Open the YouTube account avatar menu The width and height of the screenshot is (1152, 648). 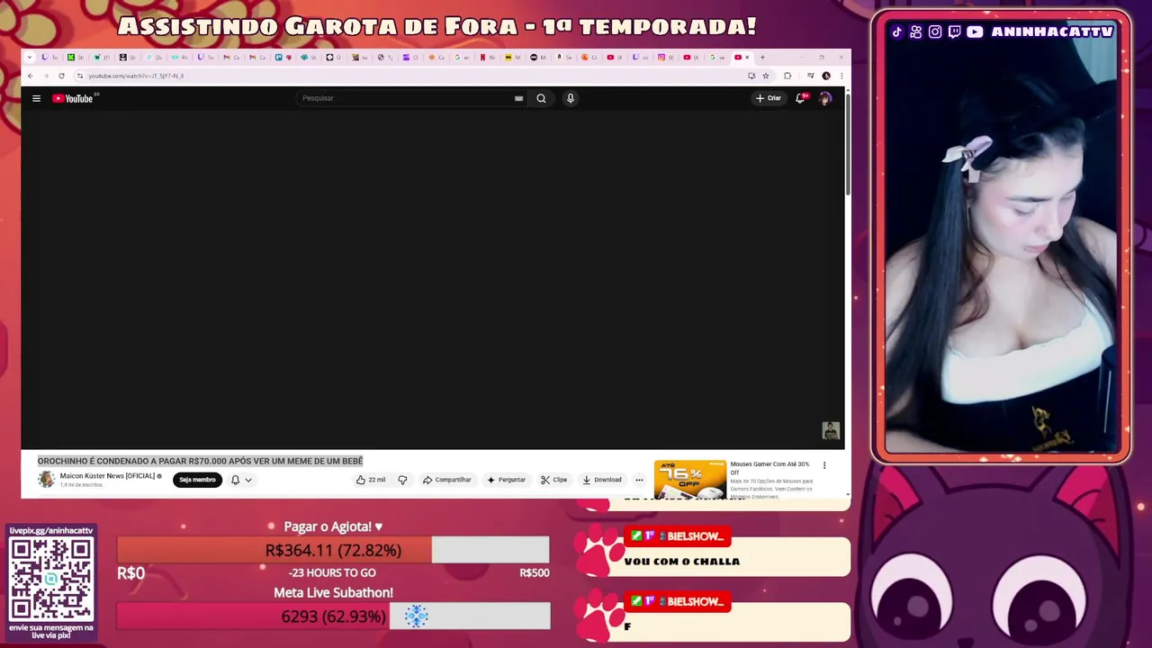tap(825, 98)
